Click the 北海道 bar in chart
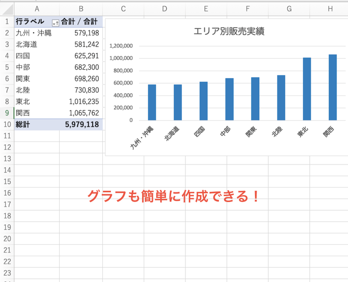Viewport: 348px width, 282px height. 178,102
